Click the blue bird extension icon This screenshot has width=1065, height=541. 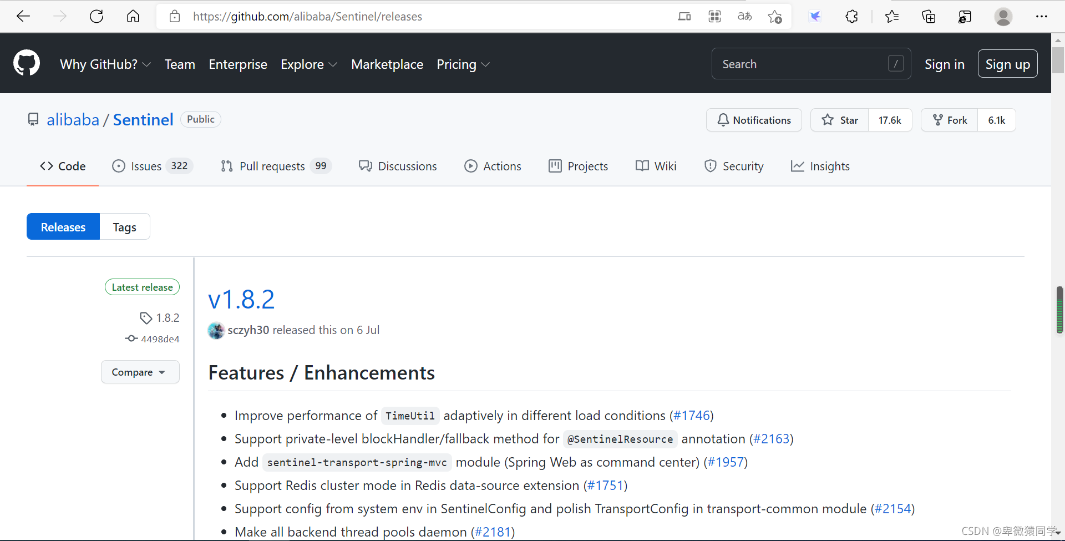point(815,17)
